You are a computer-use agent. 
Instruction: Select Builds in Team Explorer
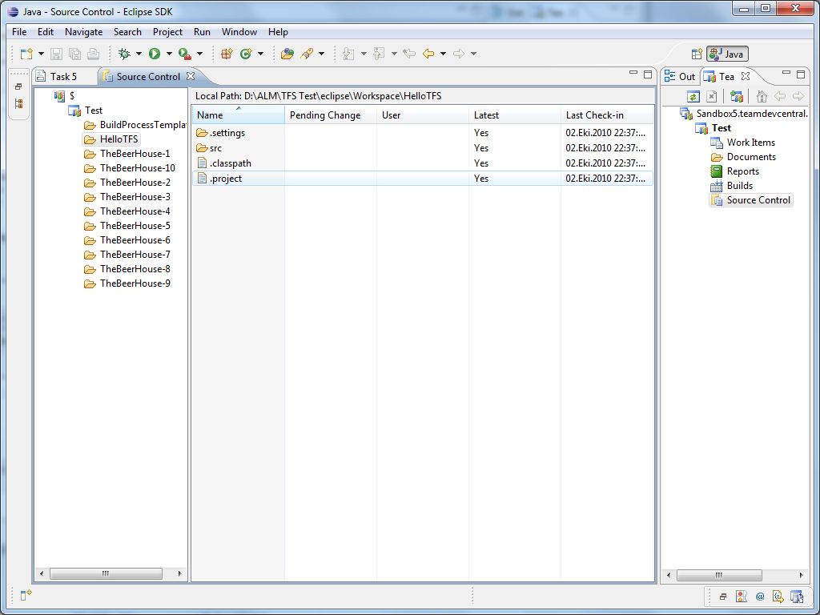coord(732,186)
